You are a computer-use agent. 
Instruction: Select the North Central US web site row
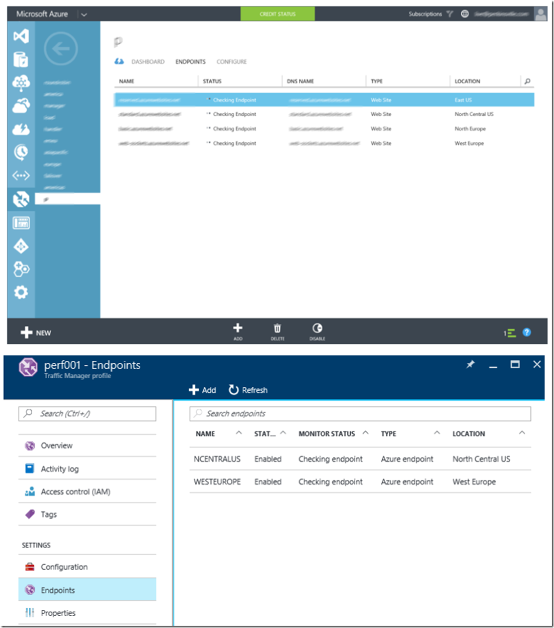click(324, 114)
